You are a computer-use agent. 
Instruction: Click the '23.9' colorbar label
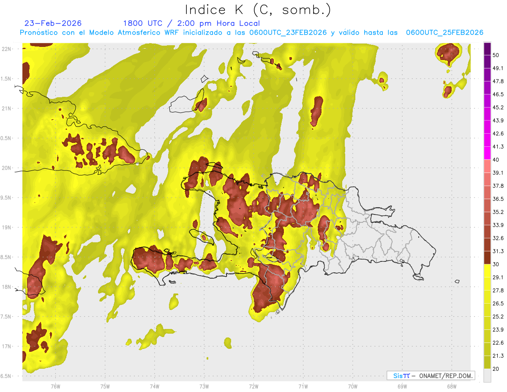[x=498, y=330]
